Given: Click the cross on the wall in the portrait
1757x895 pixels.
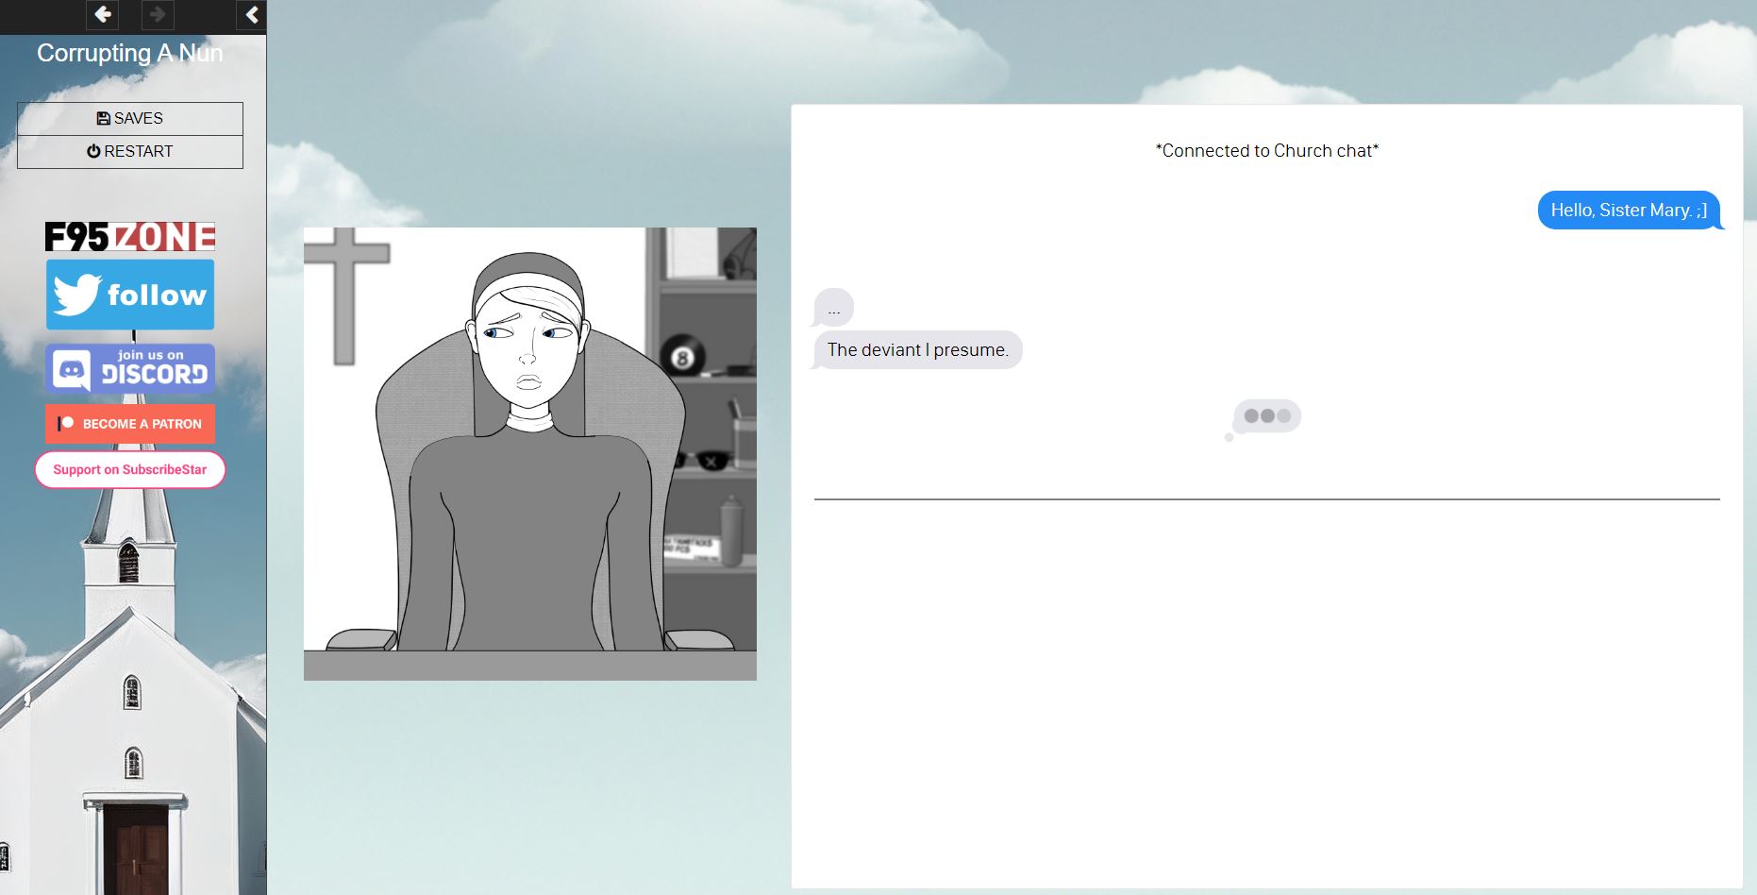Looking at the screenshot, I should point(345,293).
